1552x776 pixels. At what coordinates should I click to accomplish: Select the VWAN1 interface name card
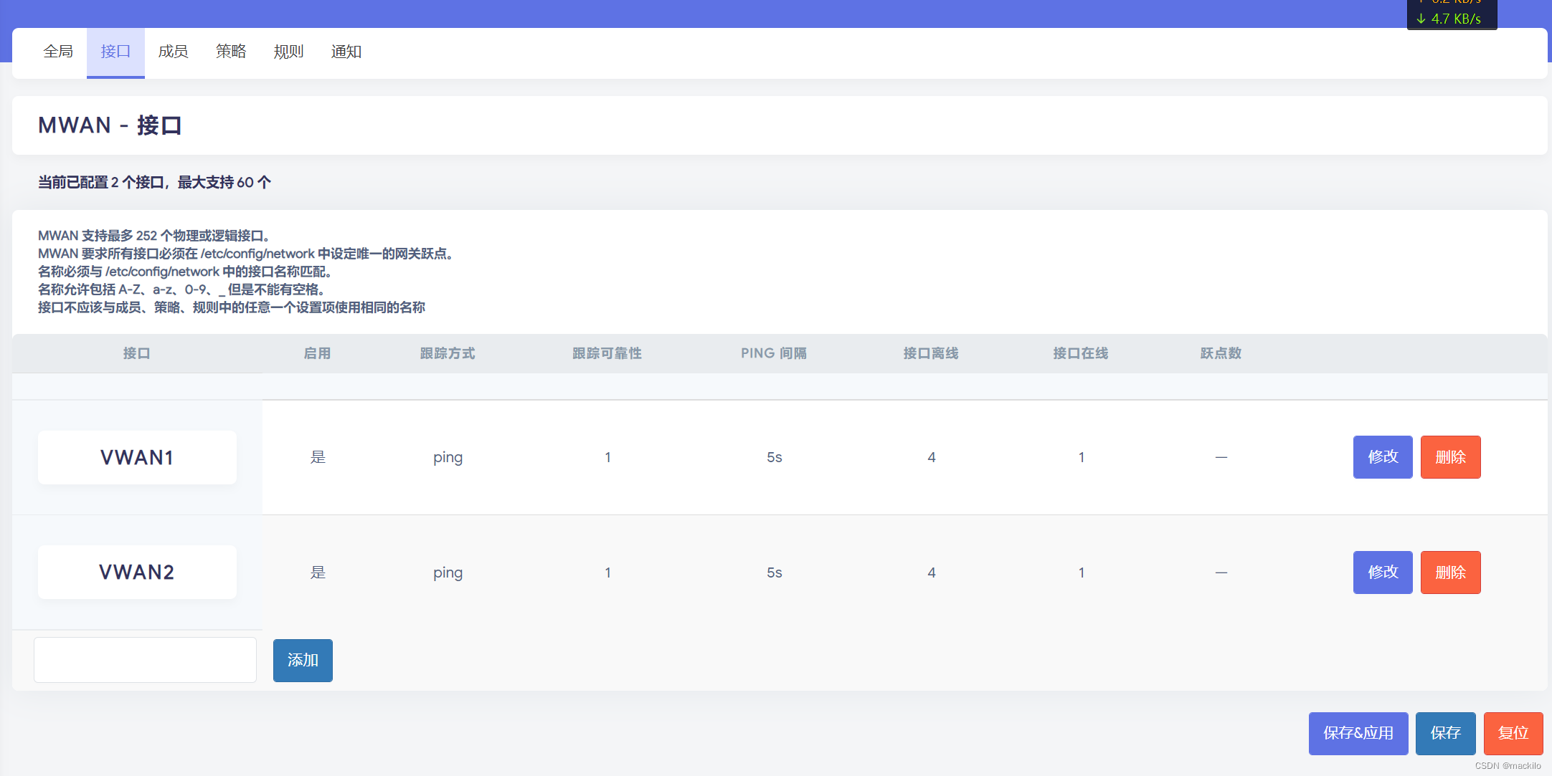(137, 457)
